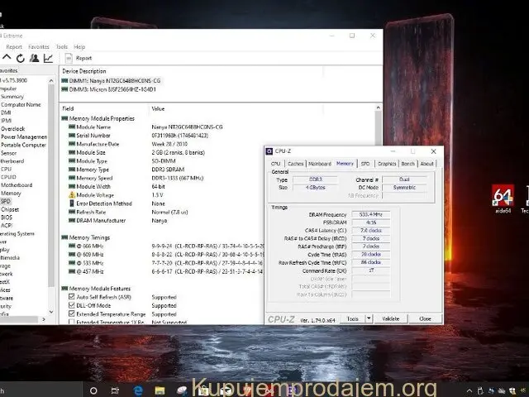Launch Microsoft Edge from the taskbar
The width and height of the screenshot is (529, 397).
click(138, 390)
